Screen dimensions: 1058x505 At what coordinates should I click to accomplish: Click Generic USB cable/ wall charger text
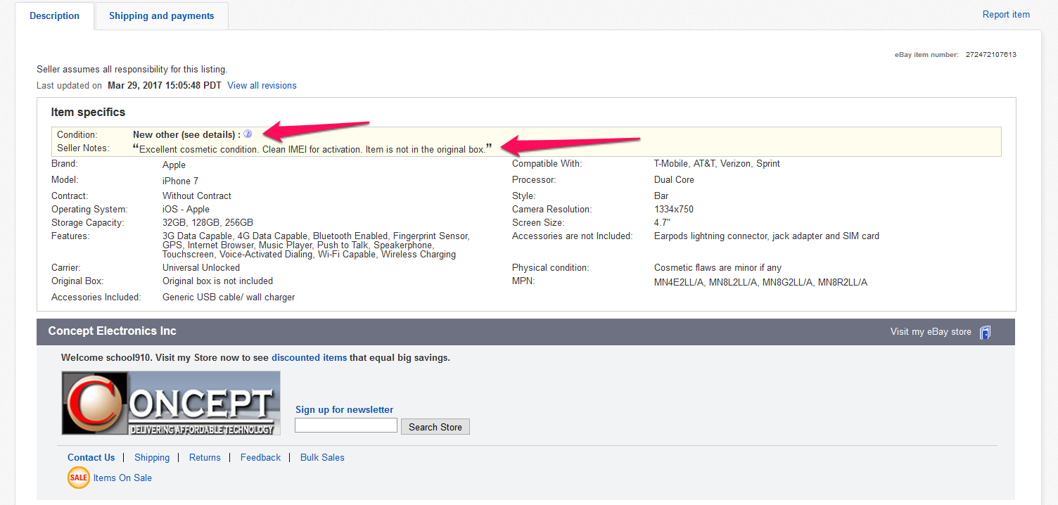[229, 297]
